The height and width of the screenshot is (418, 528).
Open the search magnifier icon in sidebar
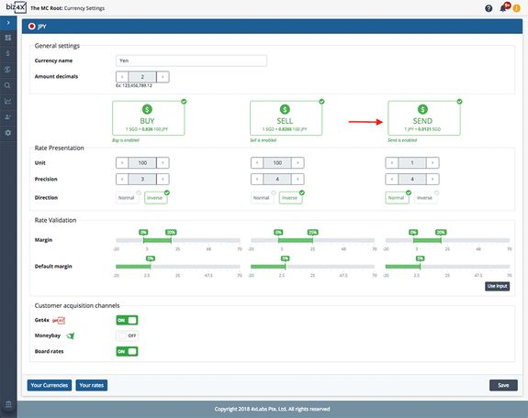coord(8,85)
